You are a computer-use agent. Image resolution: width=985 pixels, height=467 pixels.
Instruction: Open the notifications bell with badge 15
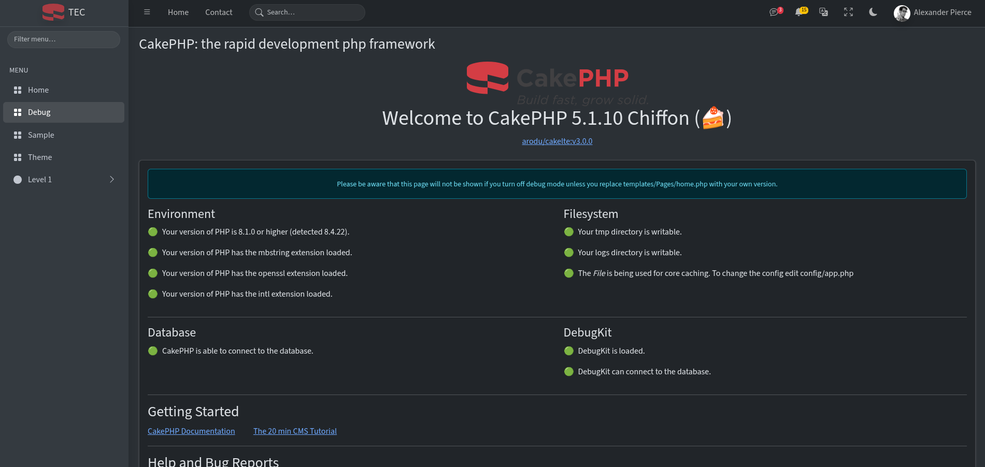tap(801, 12)
